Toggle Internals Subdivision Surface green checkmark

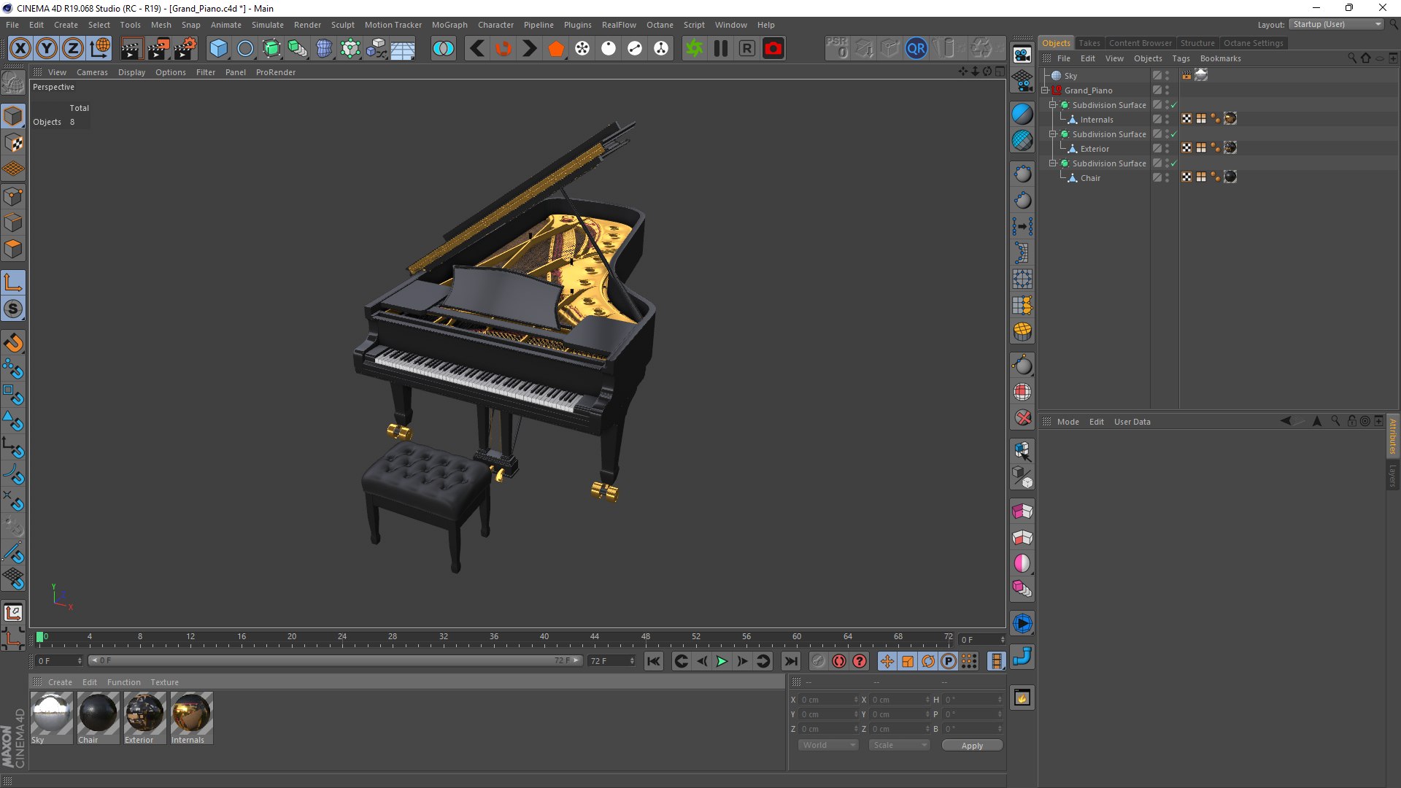(1174, 105)
